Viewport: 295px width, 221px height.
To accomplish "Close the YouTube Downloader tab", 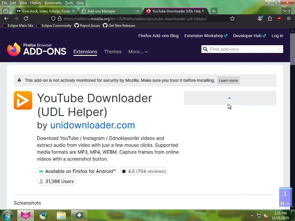I will 203,11.
